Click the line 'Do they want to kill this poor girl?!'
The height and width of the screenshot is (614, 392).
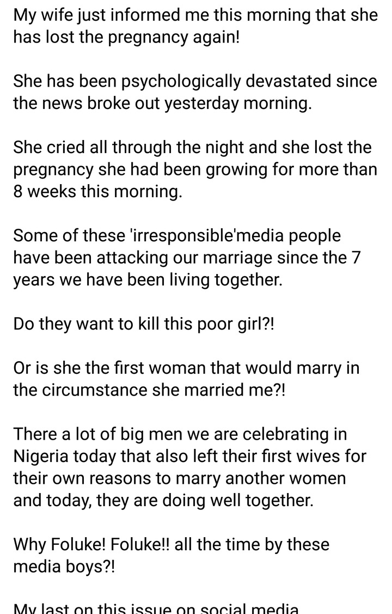[x=144, y=324]
